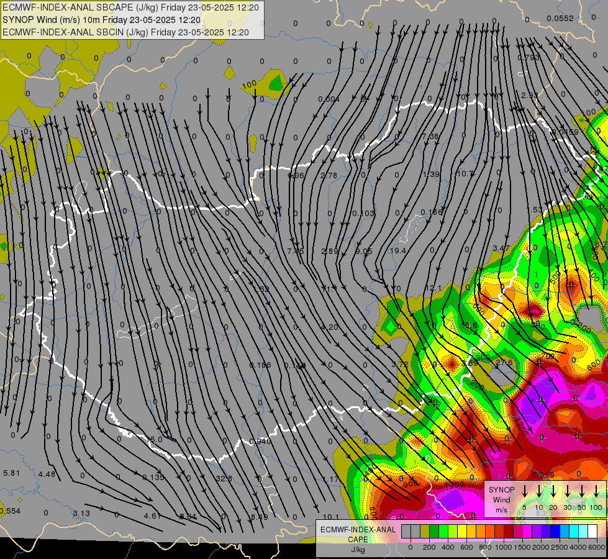The width and height of the screenshot is (608, 559).
Task: Click the 9.05 value on the map
Action: 364,252
